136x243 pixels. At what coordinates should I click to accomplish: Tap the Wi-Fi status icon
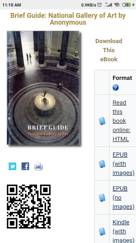pyautogui.click(x=117, y=5)
